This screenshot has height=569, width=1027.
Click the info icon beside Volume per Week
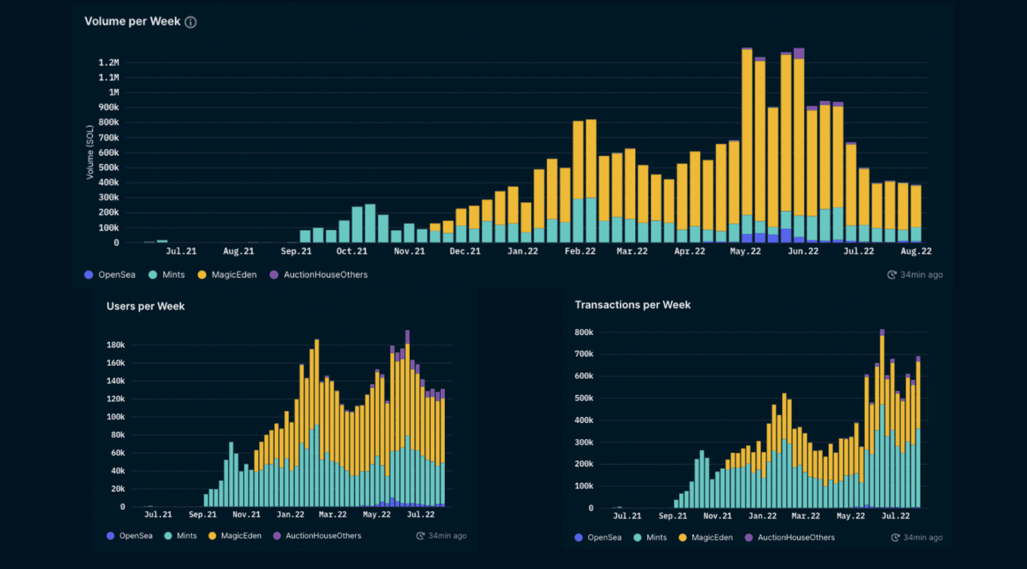(x=190, y=22)
